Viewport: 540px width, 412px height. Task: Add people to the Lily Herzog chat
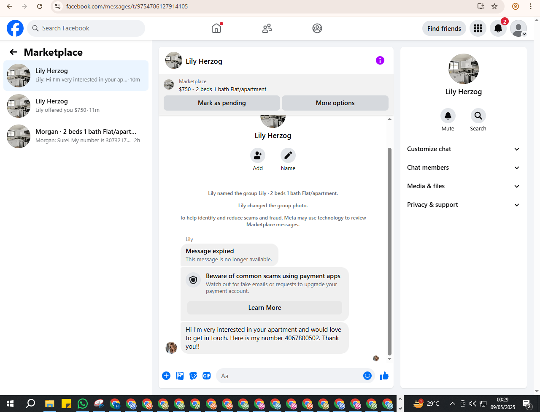pos(258,155)
